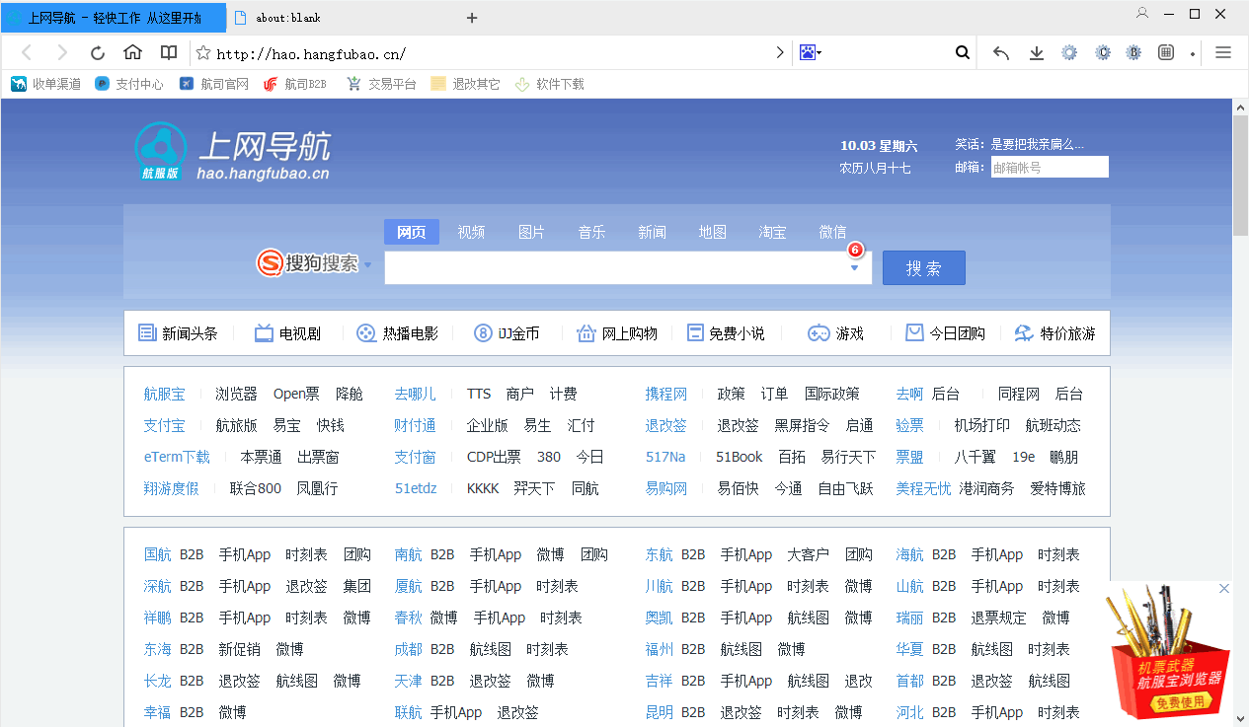
Task: Open the 航司官网 bookmark
Action: coord(214,85)
